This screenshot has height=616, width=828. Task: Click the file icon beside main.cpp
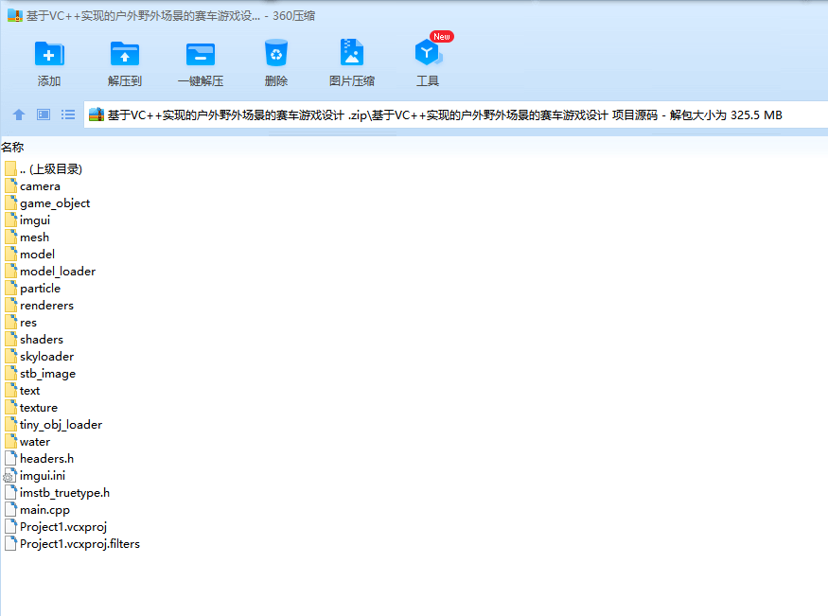[11, 509]
